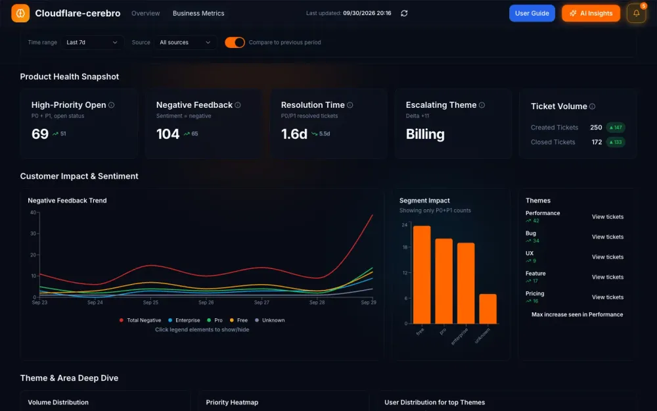
Task: Click info icon next to Negative Feedback
Action: [x=238, y=105]
